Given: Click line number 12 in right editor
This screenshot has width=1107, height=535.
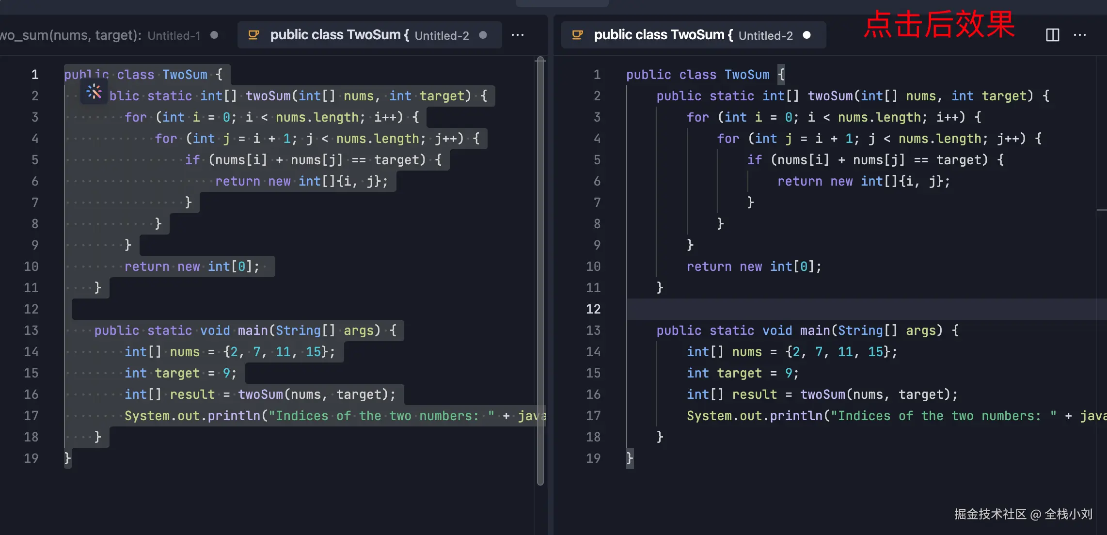Looking at the screenshot, I should point(593,309).
